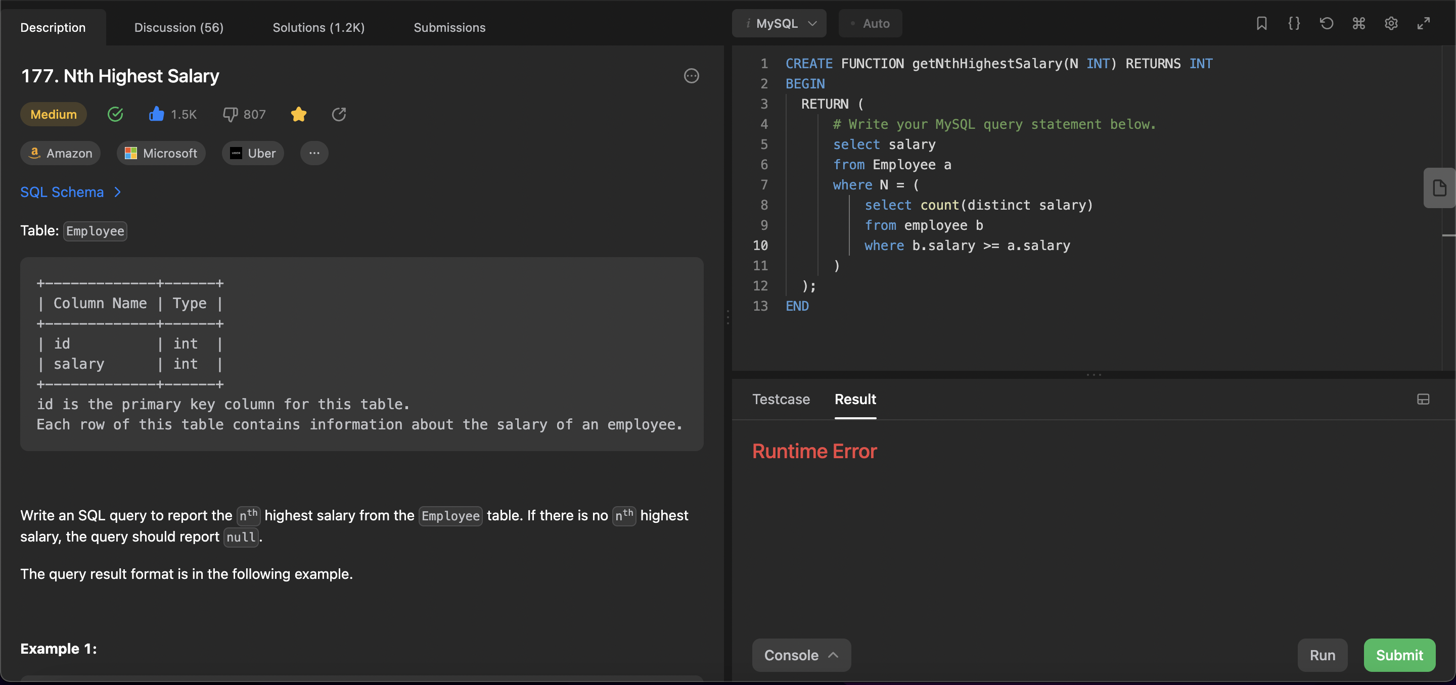Open the MySQL language dropdown
The width and height of the screenshot is (1456, 685).
coord(779,23)
